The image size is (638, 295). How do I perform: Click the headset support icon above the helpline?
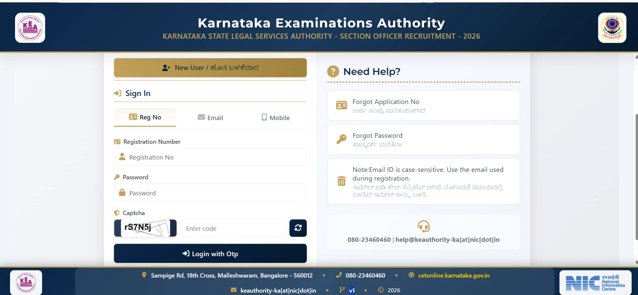424,226
